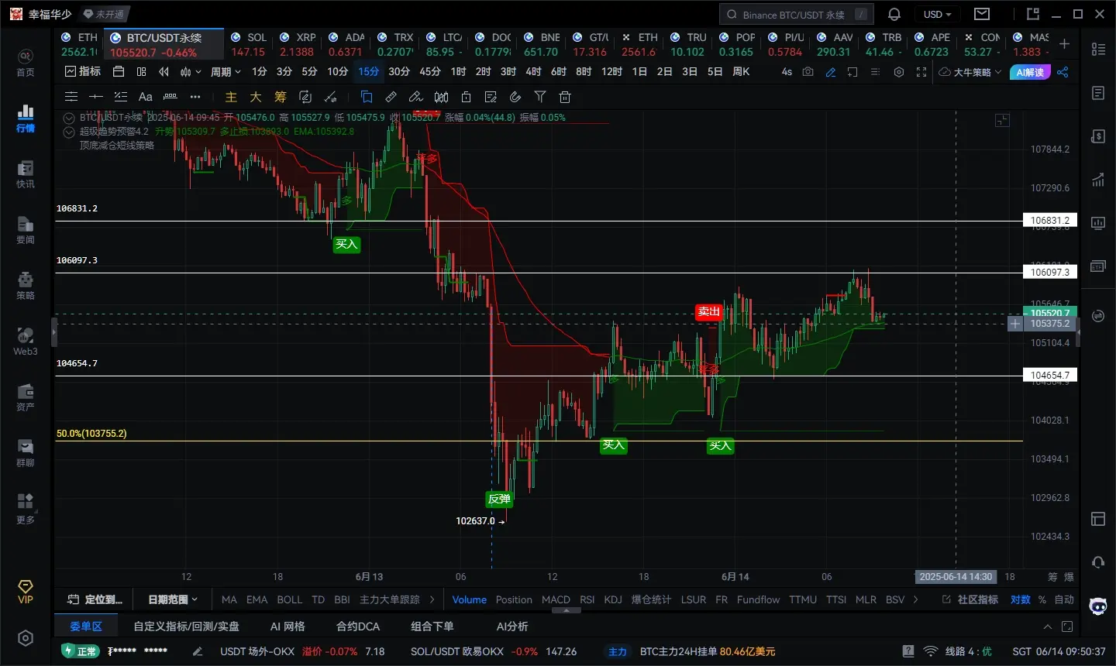Viewport: 1116px width, 666px height.
Task: Open the 快讯 news flash sidebar item
Action: pos(26,174)
